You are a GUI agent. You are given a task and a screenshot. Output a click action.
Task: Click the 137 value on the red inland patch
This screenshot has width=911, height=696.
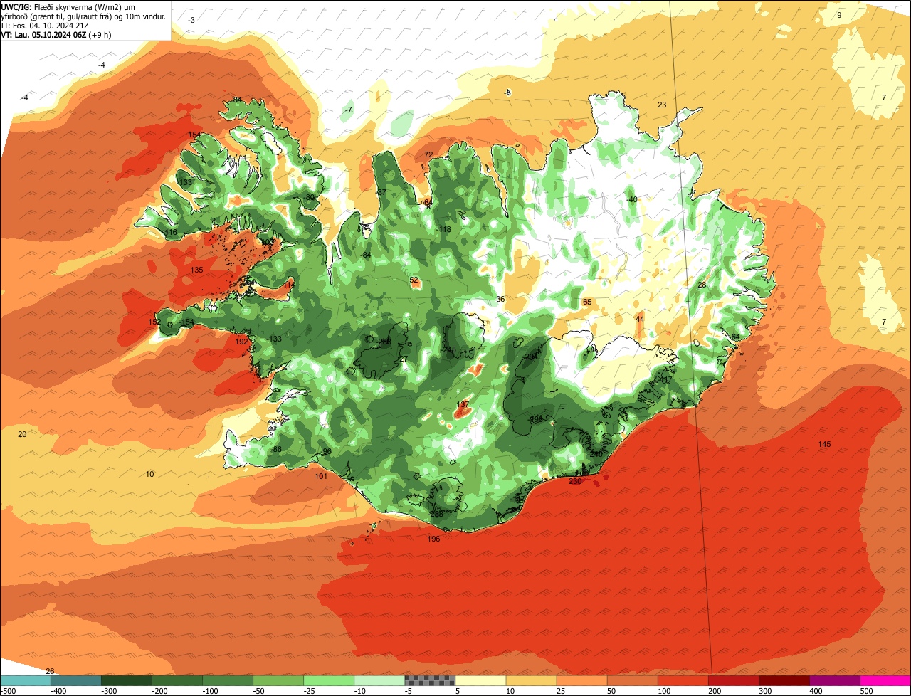(x=463, y=405)
